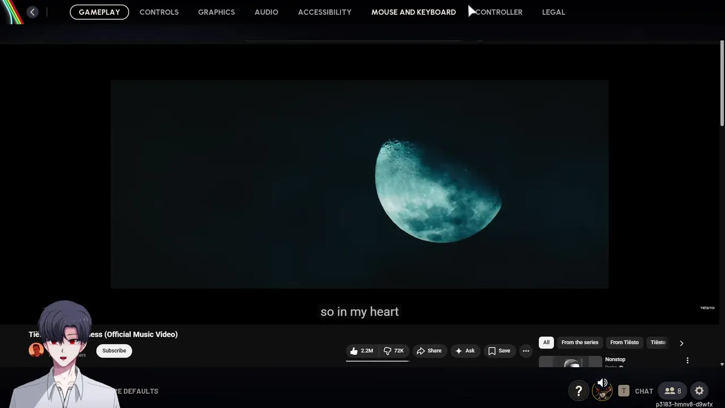This screenshot has height=408, width=725.
Task: Filter by 'From Tiësto' chip
Action: click(x=624, y=342)
